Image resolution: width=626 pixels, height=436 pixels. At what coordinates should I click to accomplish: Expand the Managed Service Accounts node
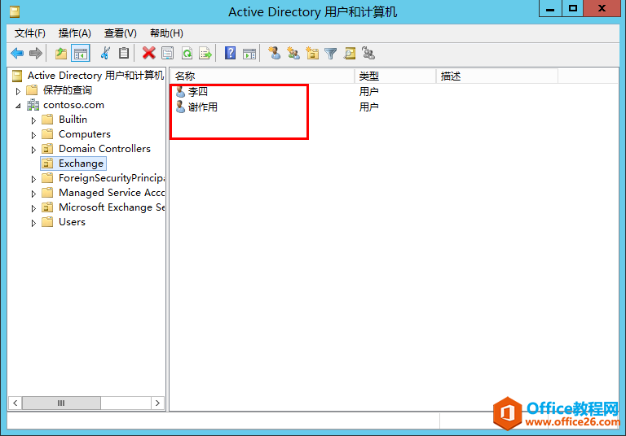33,194
